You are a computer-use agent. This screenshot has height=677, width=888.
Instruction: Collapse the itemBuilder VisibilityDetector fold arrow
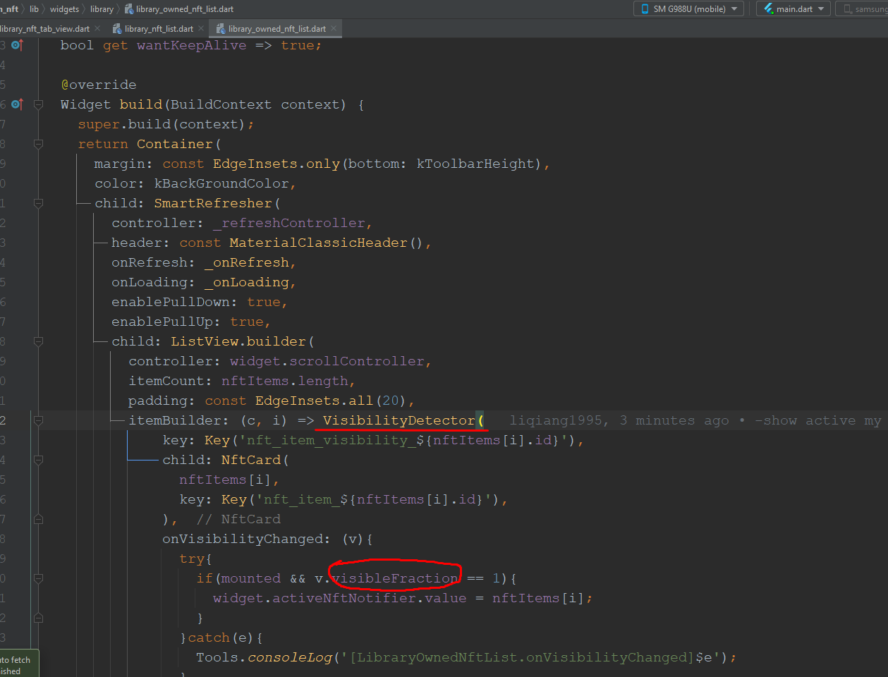tap(39, 420)
